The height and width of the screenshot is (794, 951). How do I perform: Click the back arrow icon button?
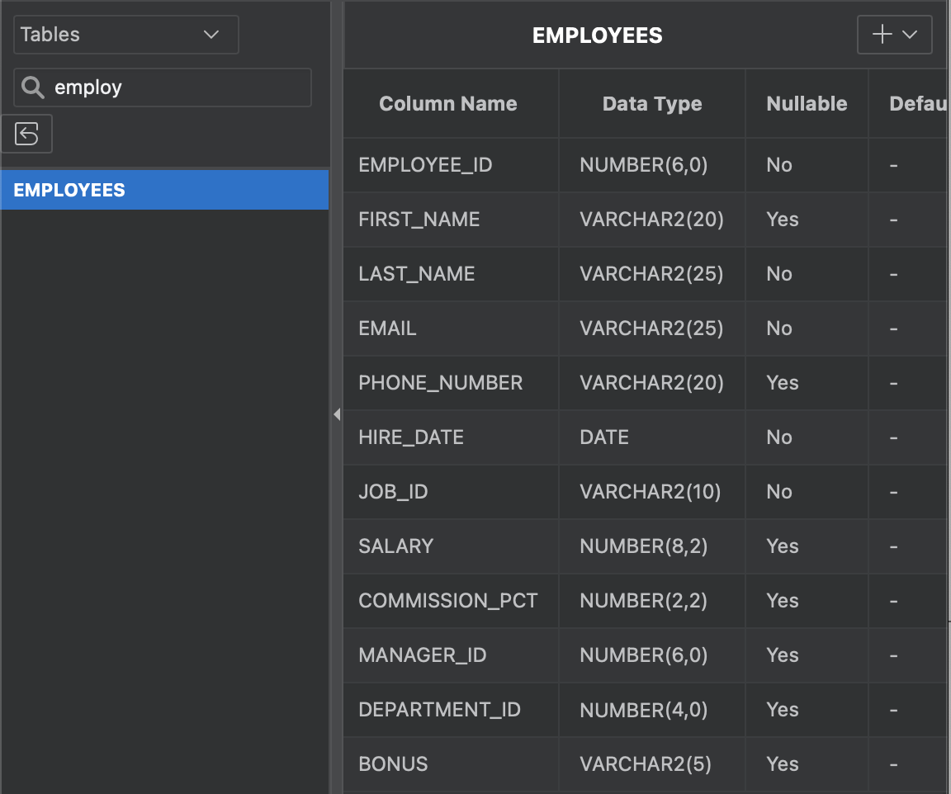click(x=26, y=134)
